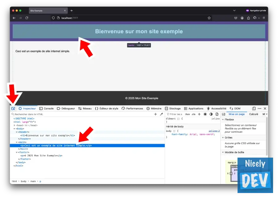Screen dimensions: 278x197
Task: Open the DOM tab
Action: pos(235,108)
